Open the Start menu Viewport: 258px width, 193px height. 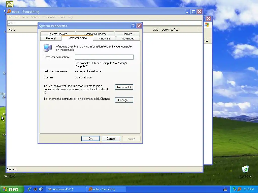click(x=12, y=189)
